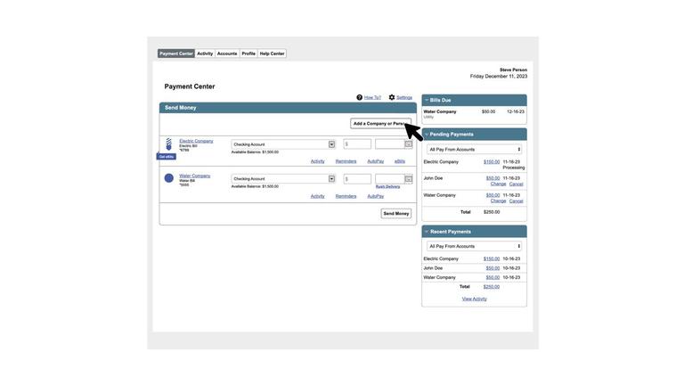The width and height of the screenshot is (684, 385).
Task: Open the Activity tab
Action: click(x=205, y=53)
